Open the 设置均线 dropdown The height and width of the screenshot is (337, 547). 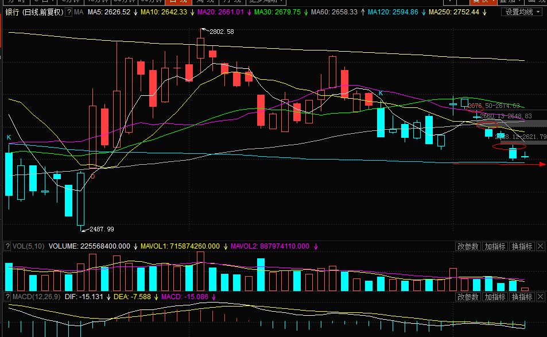(522, 12)
